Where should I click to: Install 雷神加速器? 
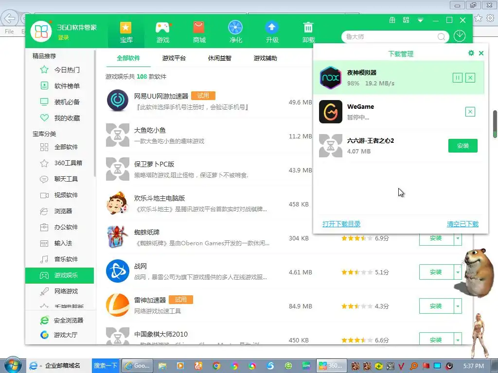[x=436, y=306]
